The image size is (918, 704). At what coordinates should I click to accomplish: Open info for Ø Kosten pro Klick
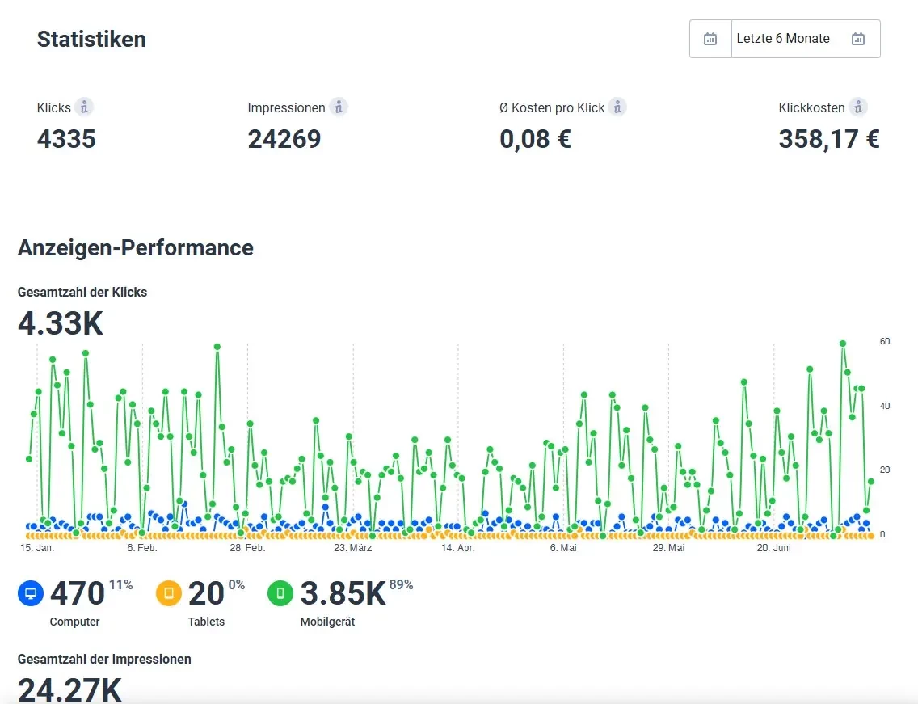(x=617, y=107)
